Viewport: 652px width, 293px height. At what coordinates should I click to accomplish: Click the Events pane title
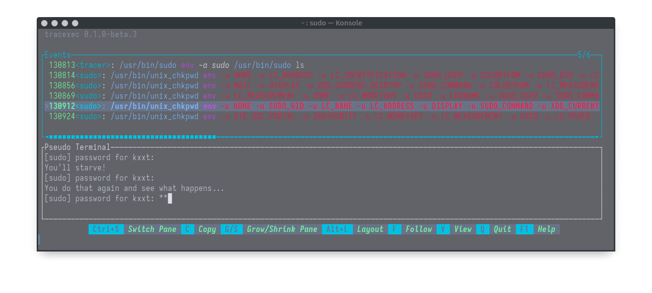[57, 55]
